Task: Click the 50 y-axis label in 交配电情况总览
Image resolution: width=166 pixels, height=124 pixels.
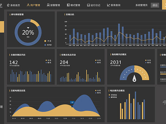Action: click(10, 97)
